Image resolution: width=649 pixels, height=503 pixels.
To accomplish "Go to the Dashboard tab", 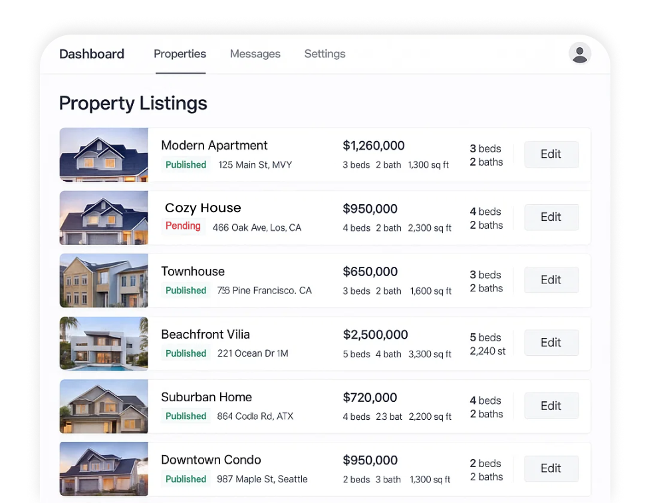I will coord(92,54).
